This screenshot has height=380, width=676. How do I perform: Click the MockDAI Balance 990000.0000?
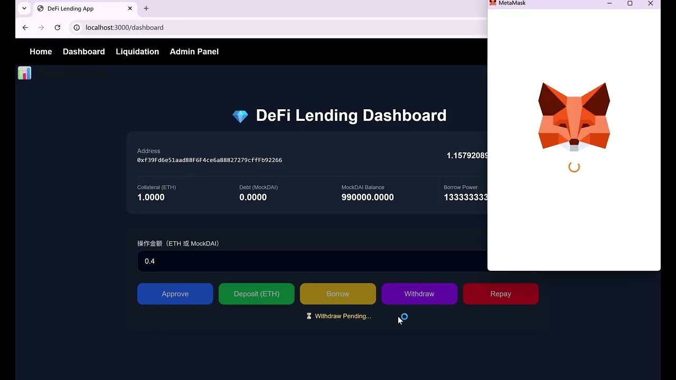pos(368,197)
